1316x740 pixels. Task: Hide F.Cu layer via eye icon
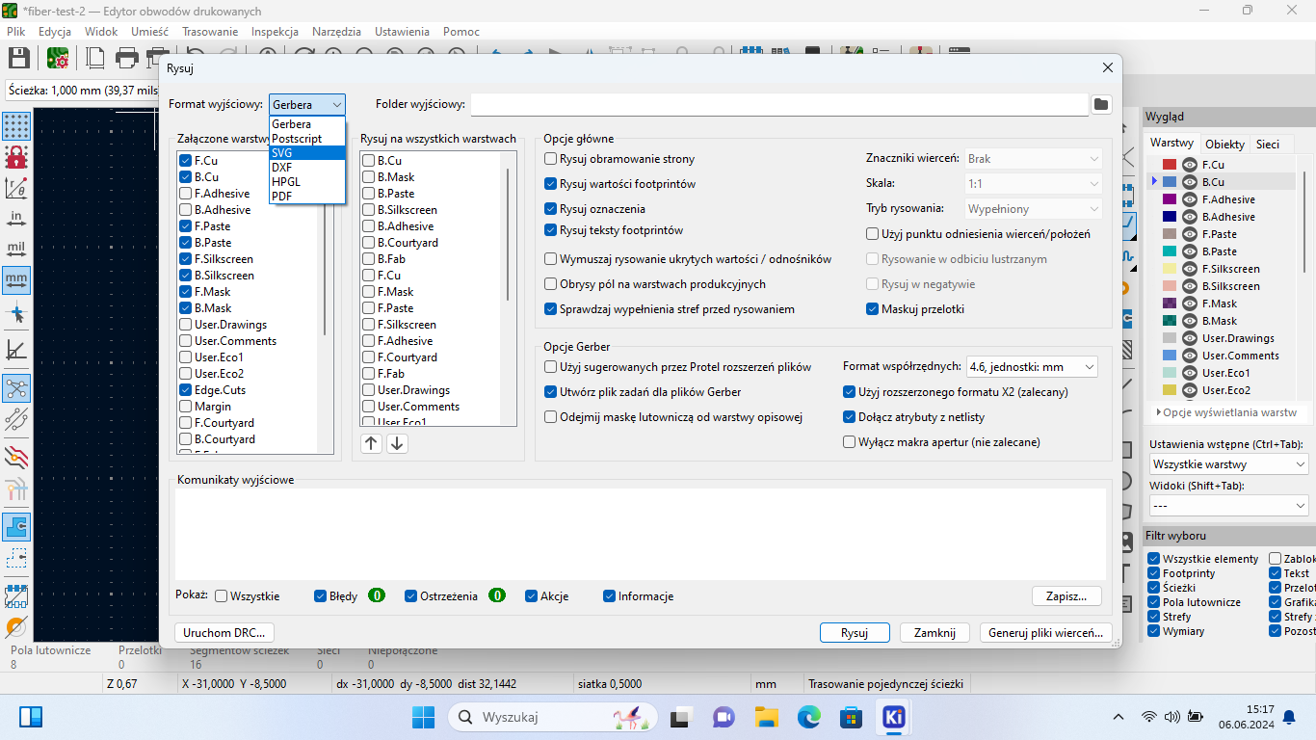pos(1190,165)
